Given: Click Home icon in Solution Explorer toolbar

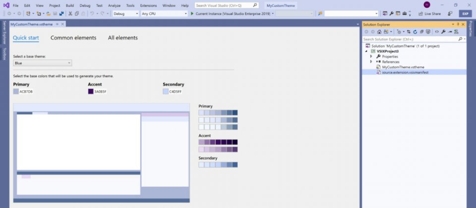Looking at the screenshot, I should coord(379,32).
